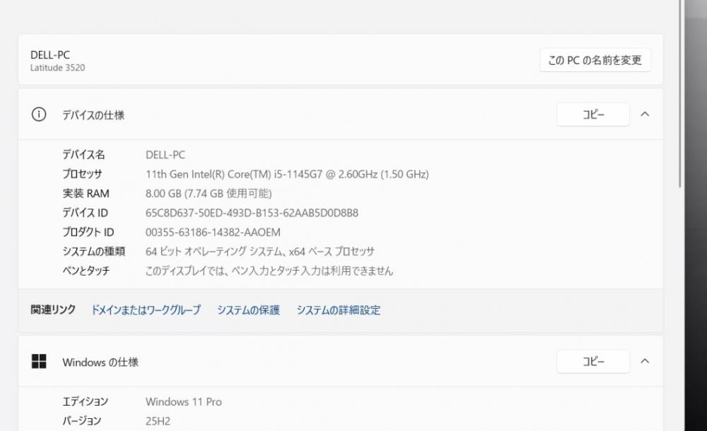The height and width of the screenshot is (431, 707).
Task: Open システムの保護 link
Action: click(248, 309)
